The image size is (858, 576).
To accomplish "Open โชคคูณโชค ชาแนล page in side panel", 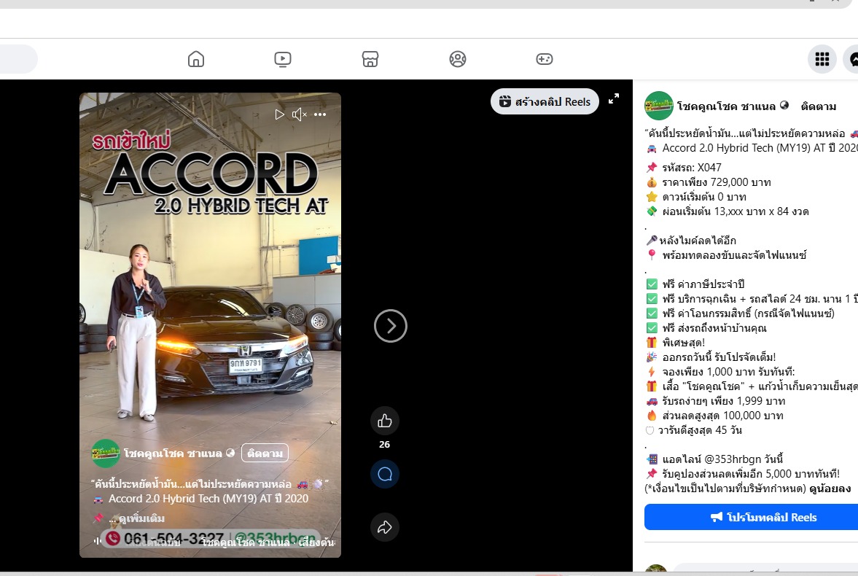I will pos(726,106).
